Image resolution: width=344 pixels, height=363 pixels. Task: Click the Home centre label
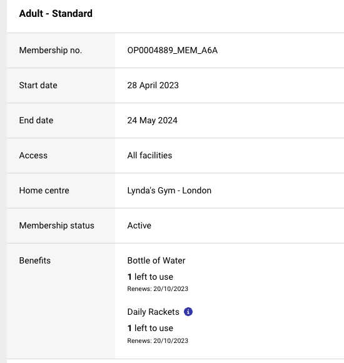click(x=44, y=190)
